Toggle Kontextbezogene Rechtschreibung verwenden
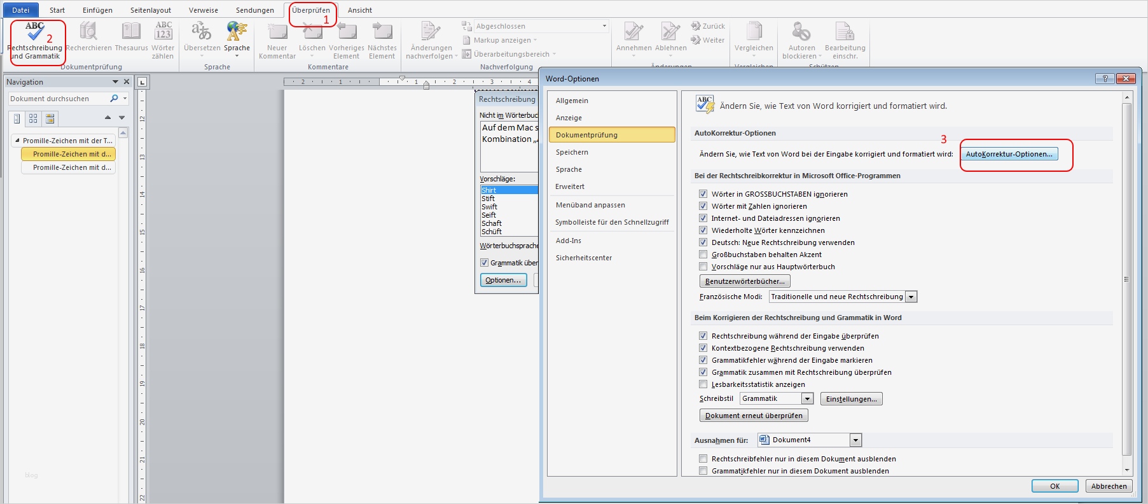The width and height of the screenshot is (1148, 504). click(x=703, y=348)
